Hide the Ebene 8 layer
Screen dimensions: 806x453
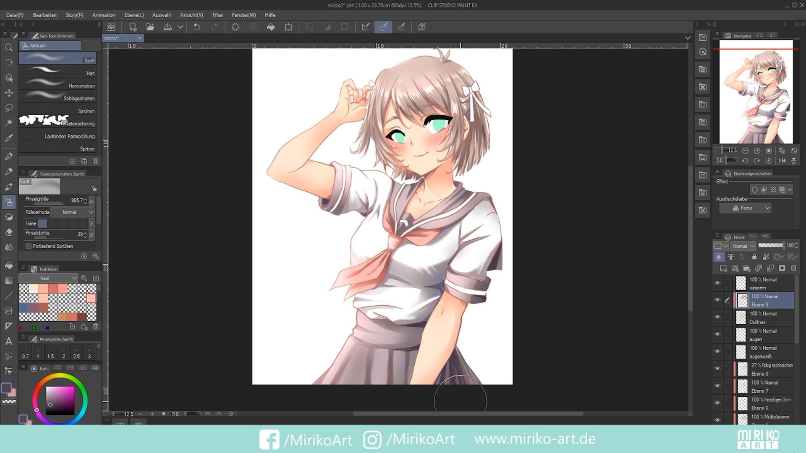click(x=717, y=369)
